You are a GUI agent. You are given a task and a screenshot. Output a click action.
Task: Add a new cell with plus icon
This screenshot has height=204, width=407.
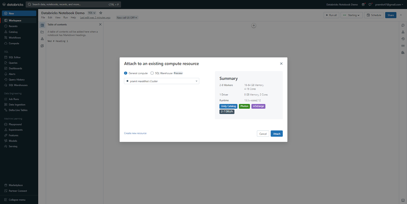tap(254, 25)
